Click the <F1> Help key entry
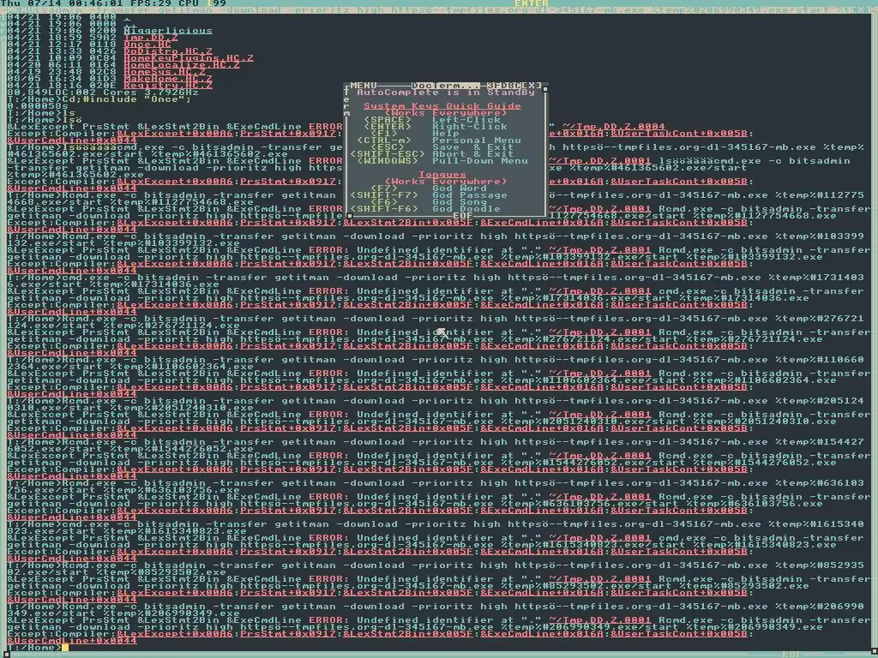The image size is (878, 658). coord(384,133)
